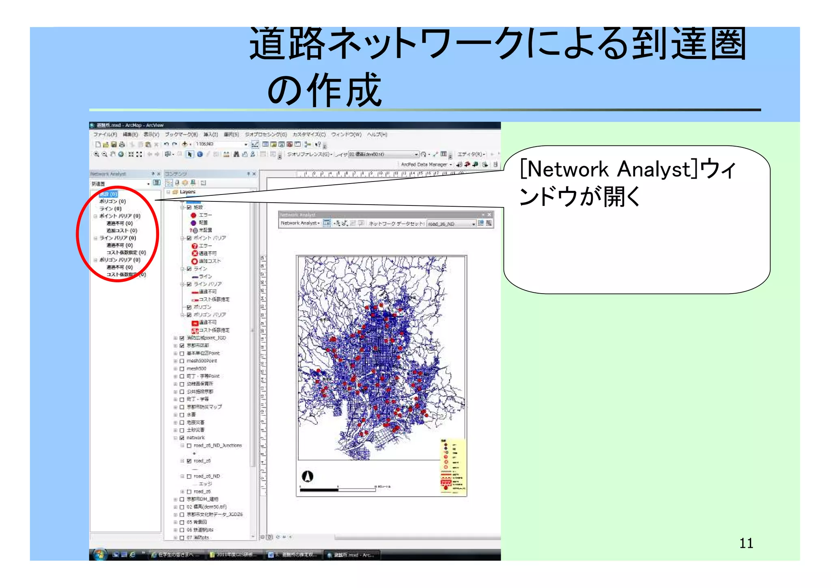Click the Redo arrow icon
831x588 pixels.
point(174,144)
